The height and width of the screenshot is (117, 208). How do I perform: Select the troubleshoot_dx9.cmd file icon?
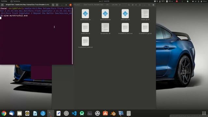[x=125, y=28]
